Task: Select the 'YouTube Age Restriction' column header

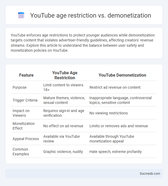Action: pyautogui.click(x=65, y=75)
